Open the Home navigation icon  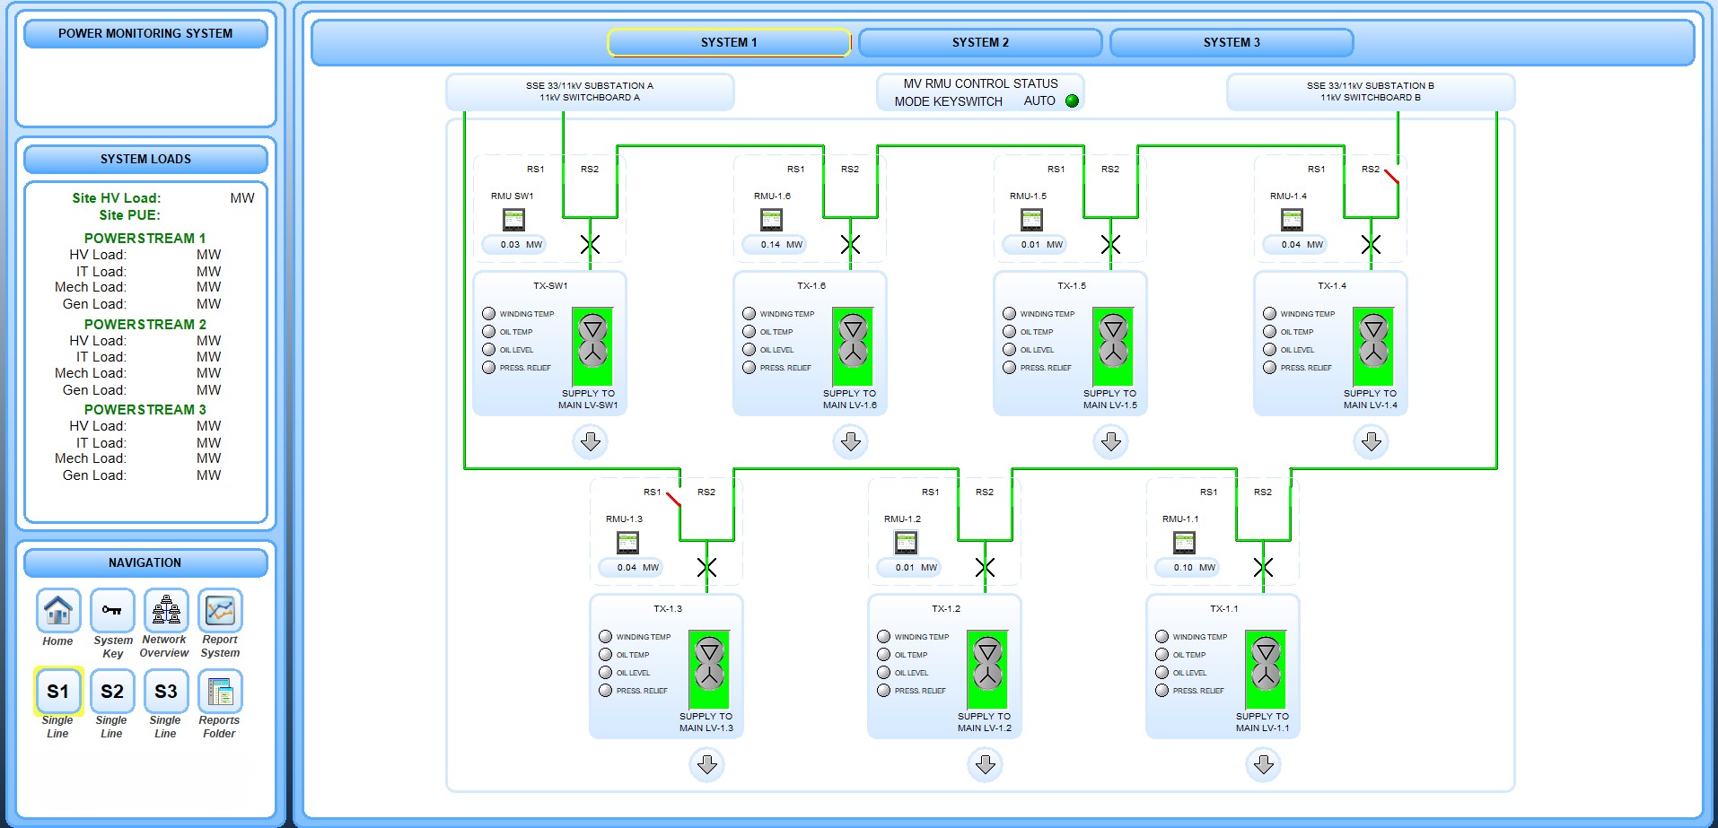(58, 611)
